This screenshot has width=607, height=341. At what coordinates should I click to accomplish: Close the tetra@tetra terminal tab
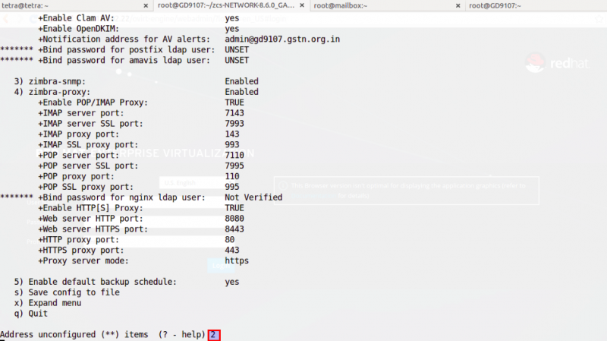coord(146,5)
